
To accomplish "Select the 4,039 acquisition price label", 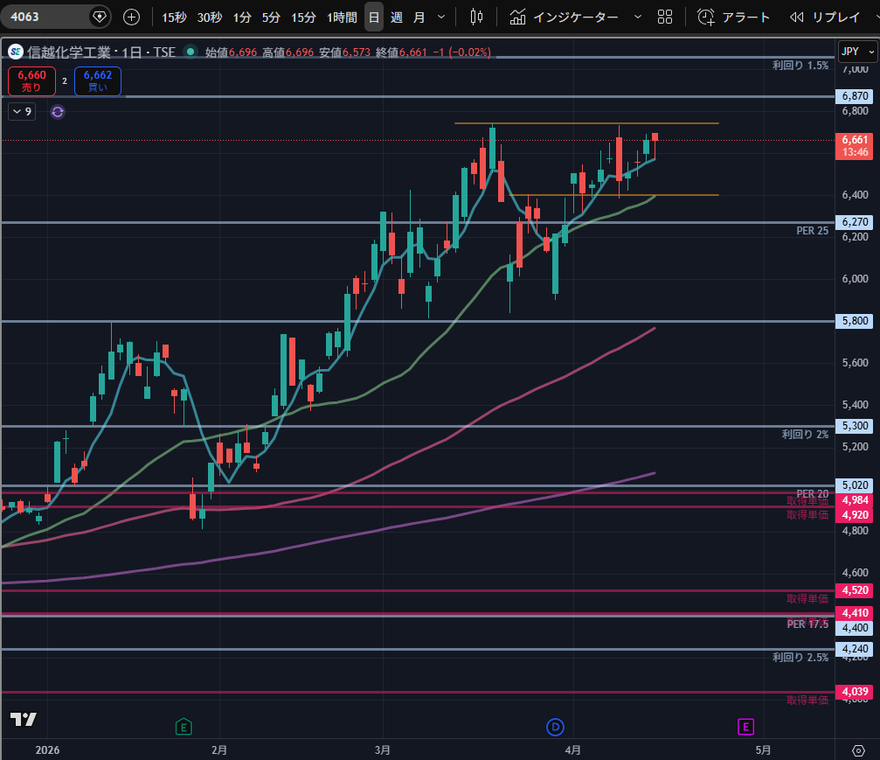I will pyautogui.click(x=854, y=692).
